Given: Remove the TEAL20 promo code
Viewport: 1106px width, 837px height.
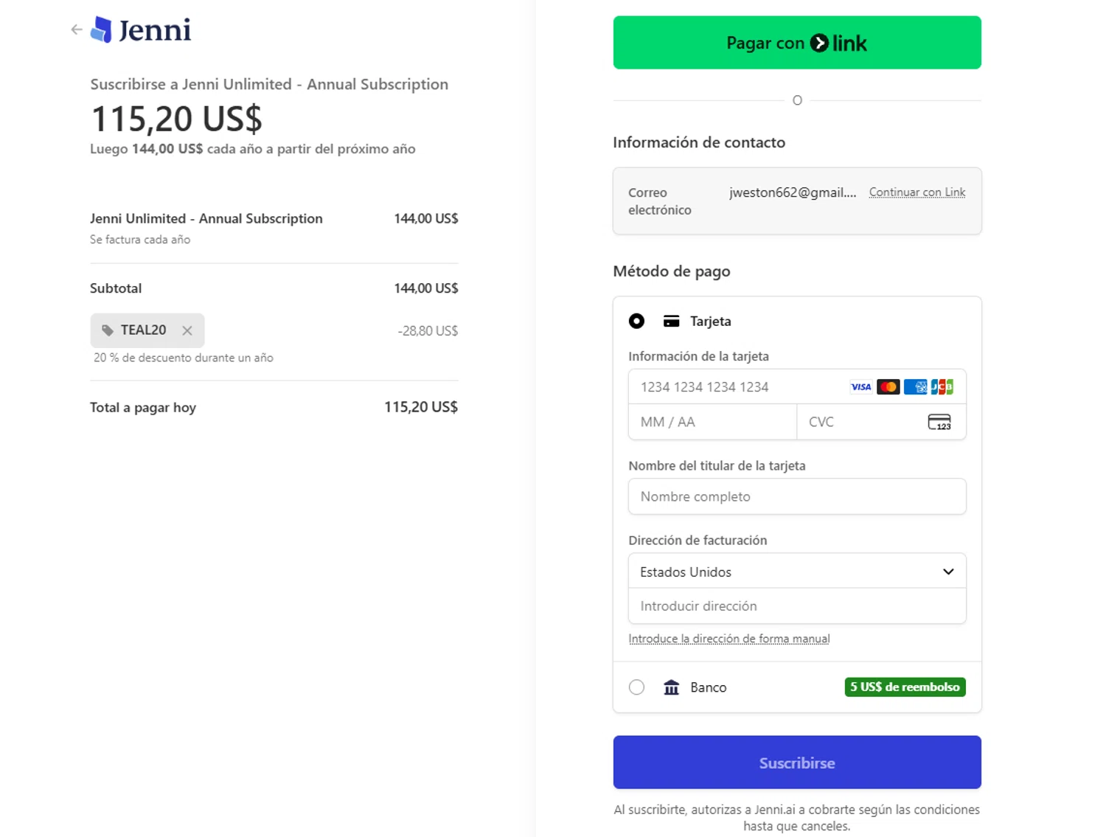Looking at the screenshot, I should (187, 330).
